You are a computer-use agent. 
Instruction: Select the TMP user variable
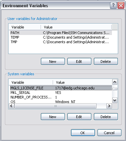[x=14, y=42]
